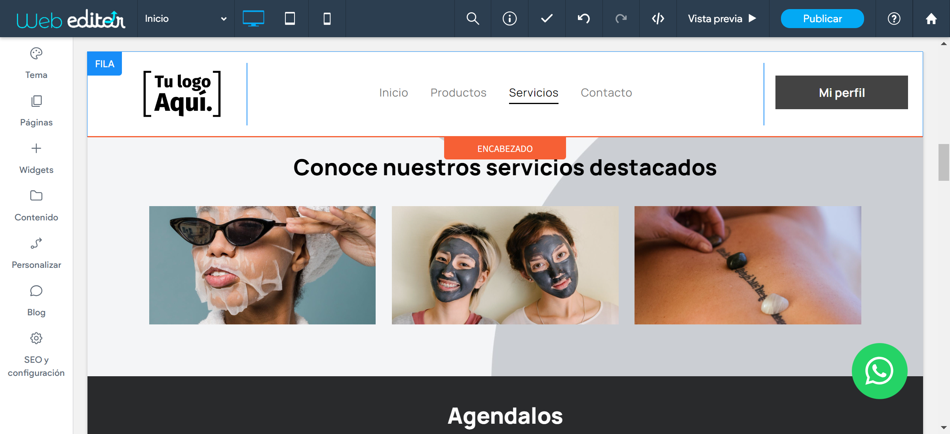Switch to tablet view
The height and width of the screenshot is (434, 950).
[x=290, y=19]
